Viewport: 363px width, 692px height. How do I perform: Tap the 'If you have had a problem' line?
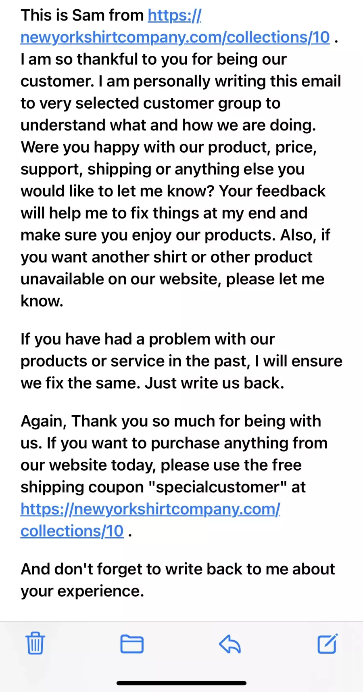point(148,339)
